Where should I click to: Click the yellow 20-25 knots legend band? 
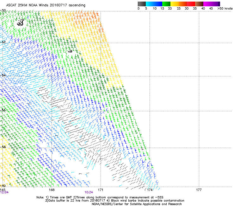175,4
